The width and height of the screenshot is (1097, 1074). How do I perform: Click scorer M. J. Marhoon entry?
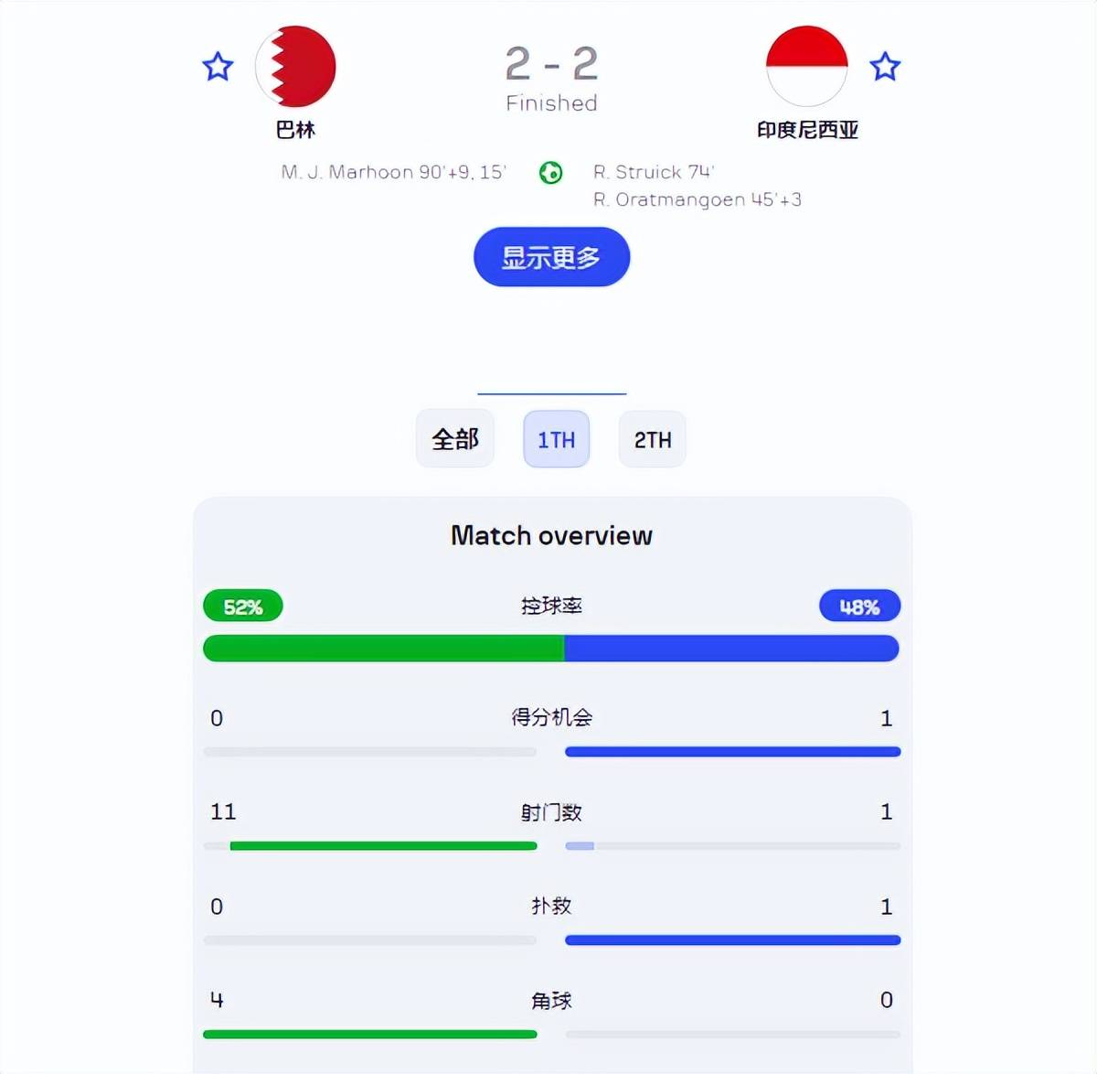click(x=393, y=172)
